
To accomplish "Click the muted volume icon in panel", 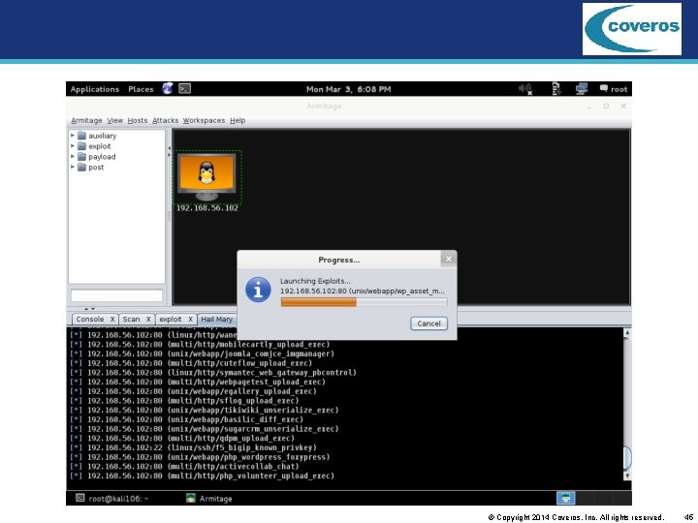I will point(525,89).
